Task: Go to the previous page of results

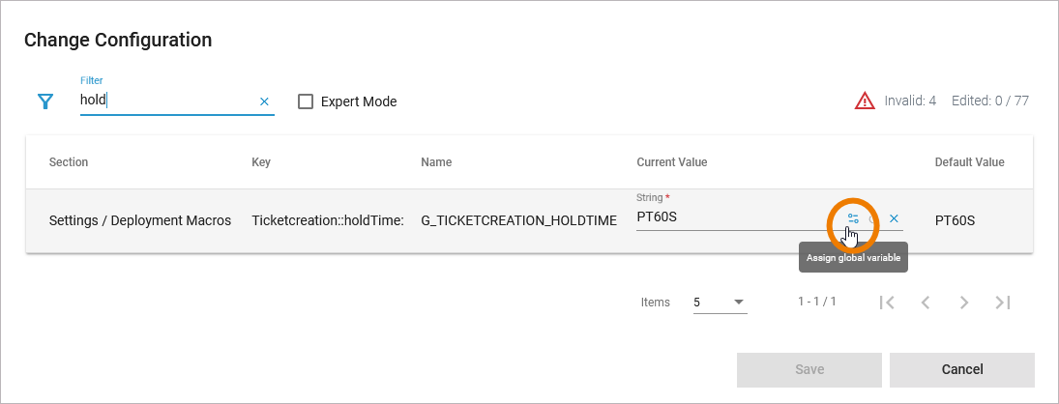Action: coord(926,303)
